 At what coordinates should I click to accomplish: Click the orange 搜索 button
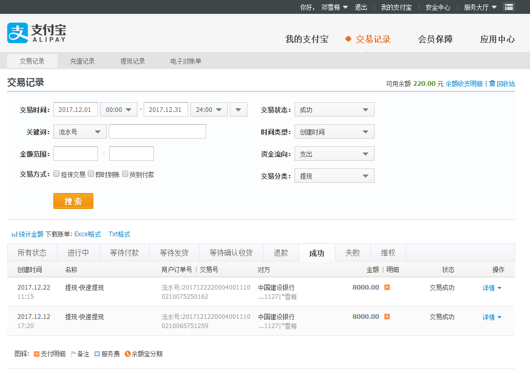point(73,201)
